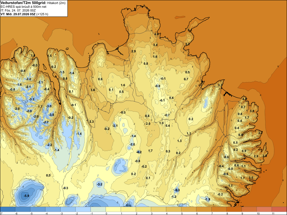Click the IT initialization time text

tap(18, 10)
